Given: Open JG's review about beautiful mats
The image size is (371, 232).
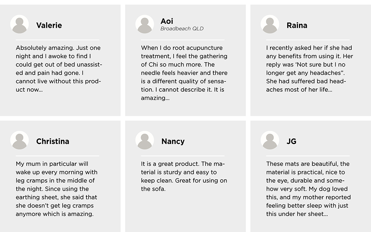Looking at the screenshot, I should [308, 189].
